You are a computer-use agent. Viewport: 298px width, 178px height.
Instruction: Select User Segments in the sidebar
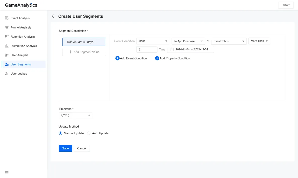[24, 64]
